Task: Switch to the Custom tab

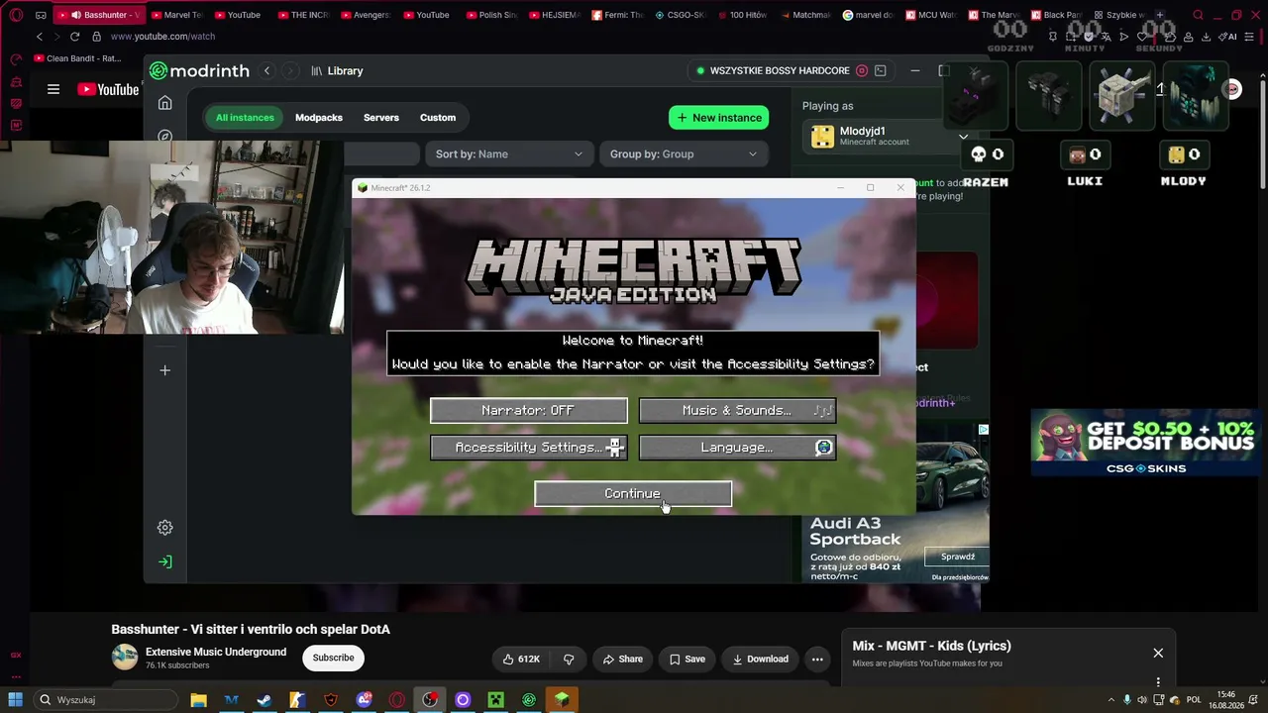Action: click(x=438, y=118)
